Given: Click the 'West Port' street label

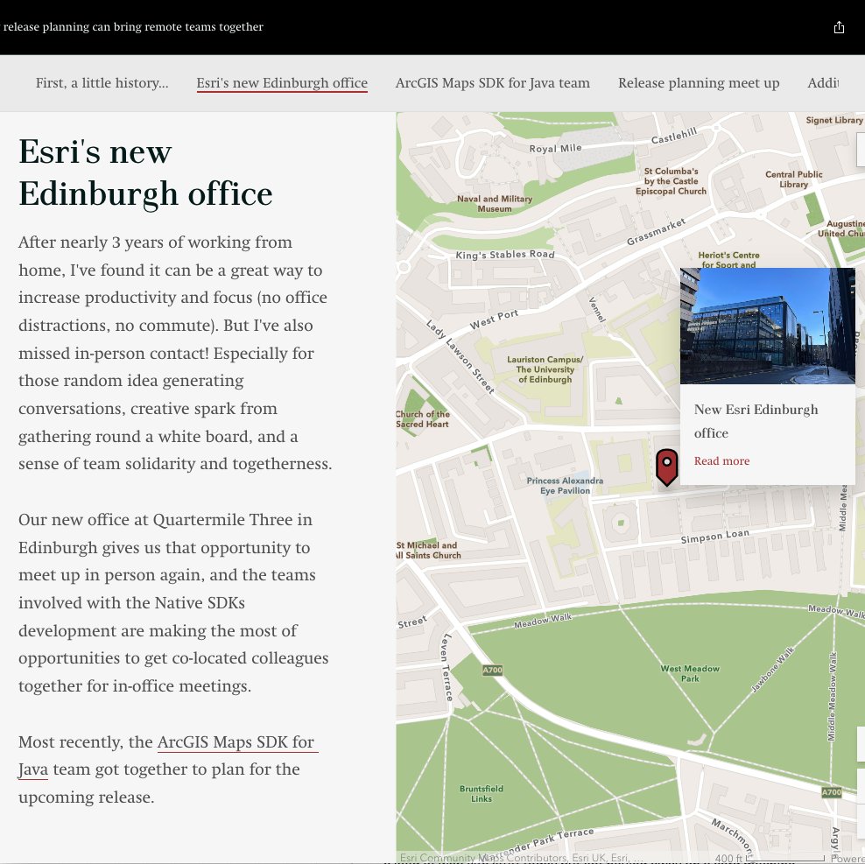Looking at the screenshot, I should point(494,320).
